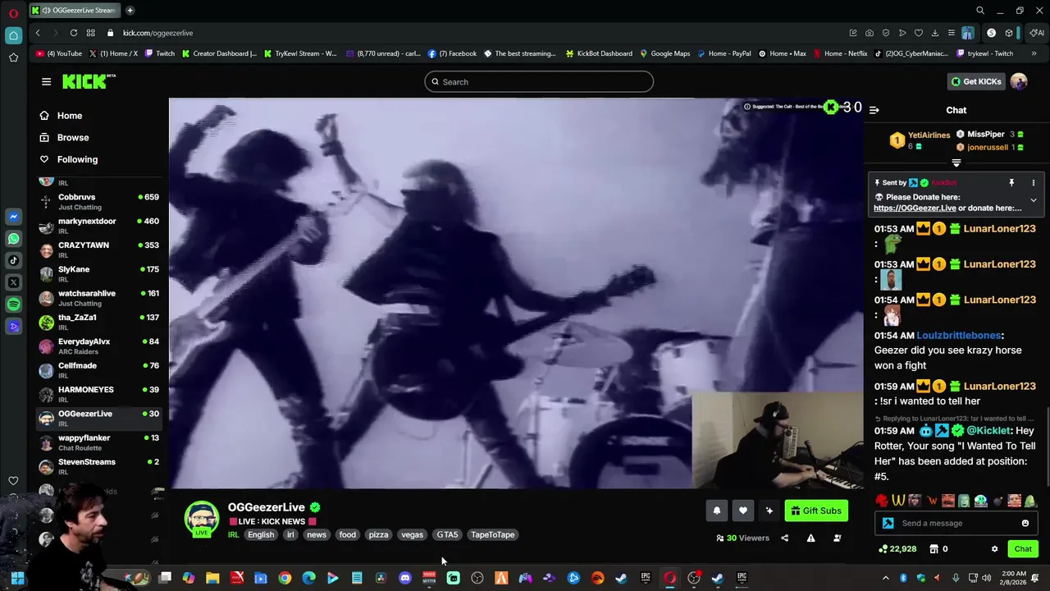
Task: Go back in browser history
Action: click(x=38, y=33)
